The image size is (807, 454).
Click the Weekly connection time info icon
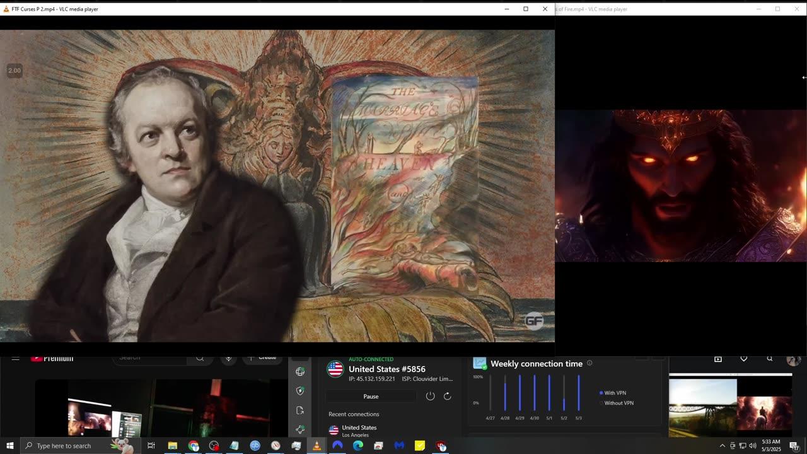589,363
